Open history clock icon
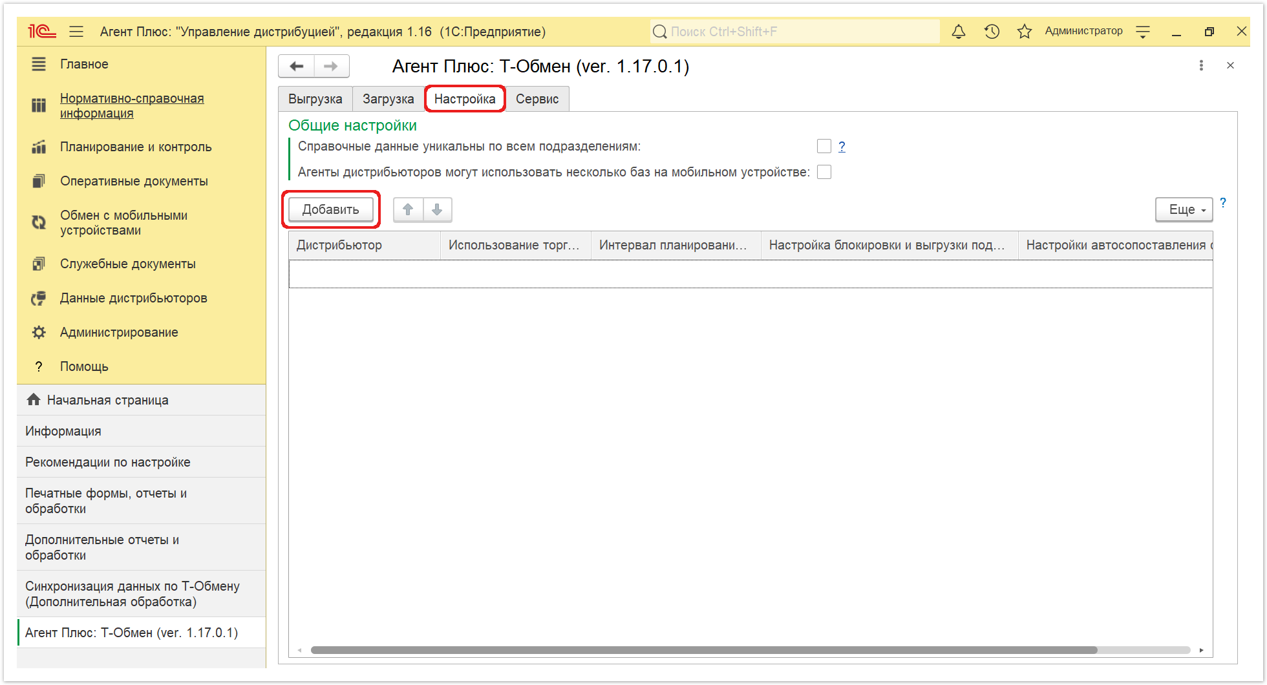This screenshot has width=1267, height=685. coord(992,31)
